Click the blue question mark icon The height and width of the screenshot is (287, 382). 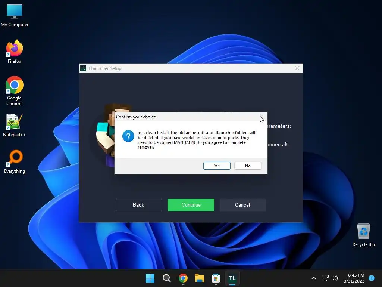pyautogui.click(x=128, y=136)
